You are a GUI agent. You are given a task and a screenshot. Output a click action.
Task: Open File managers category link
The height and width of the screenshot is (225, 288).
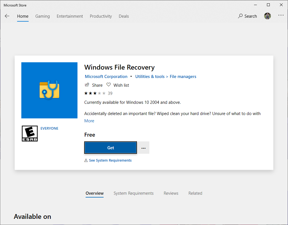coord(183,77)
